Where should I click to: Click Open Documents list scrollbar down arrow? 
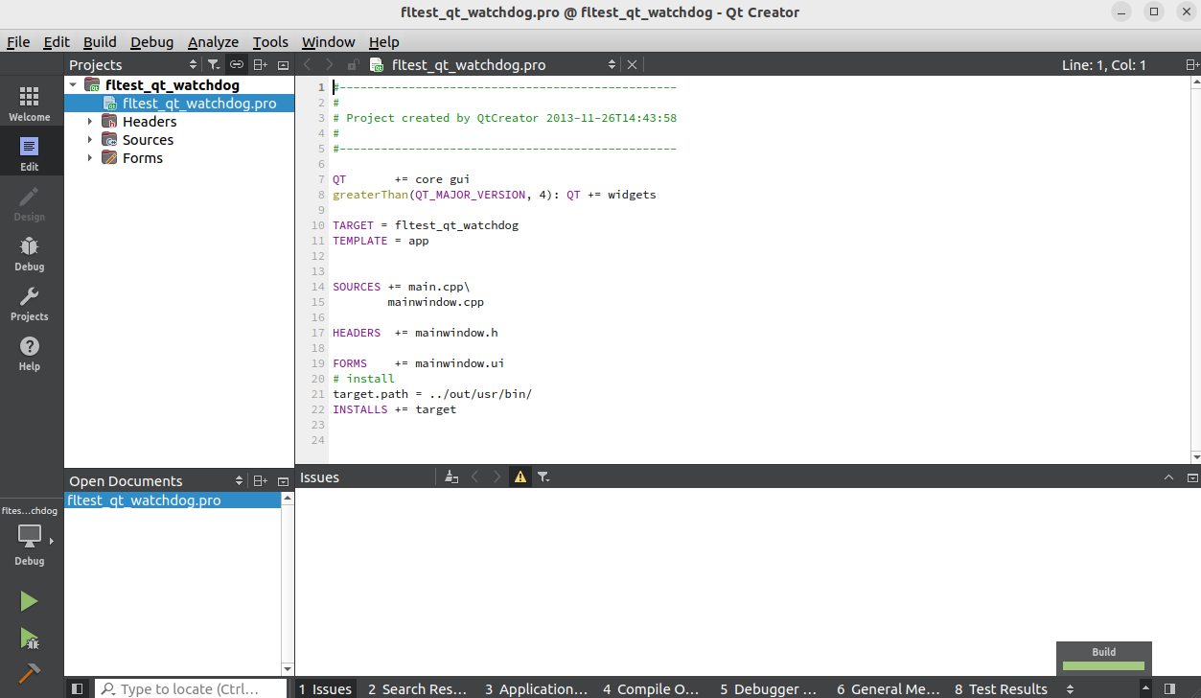pos(288,668)
